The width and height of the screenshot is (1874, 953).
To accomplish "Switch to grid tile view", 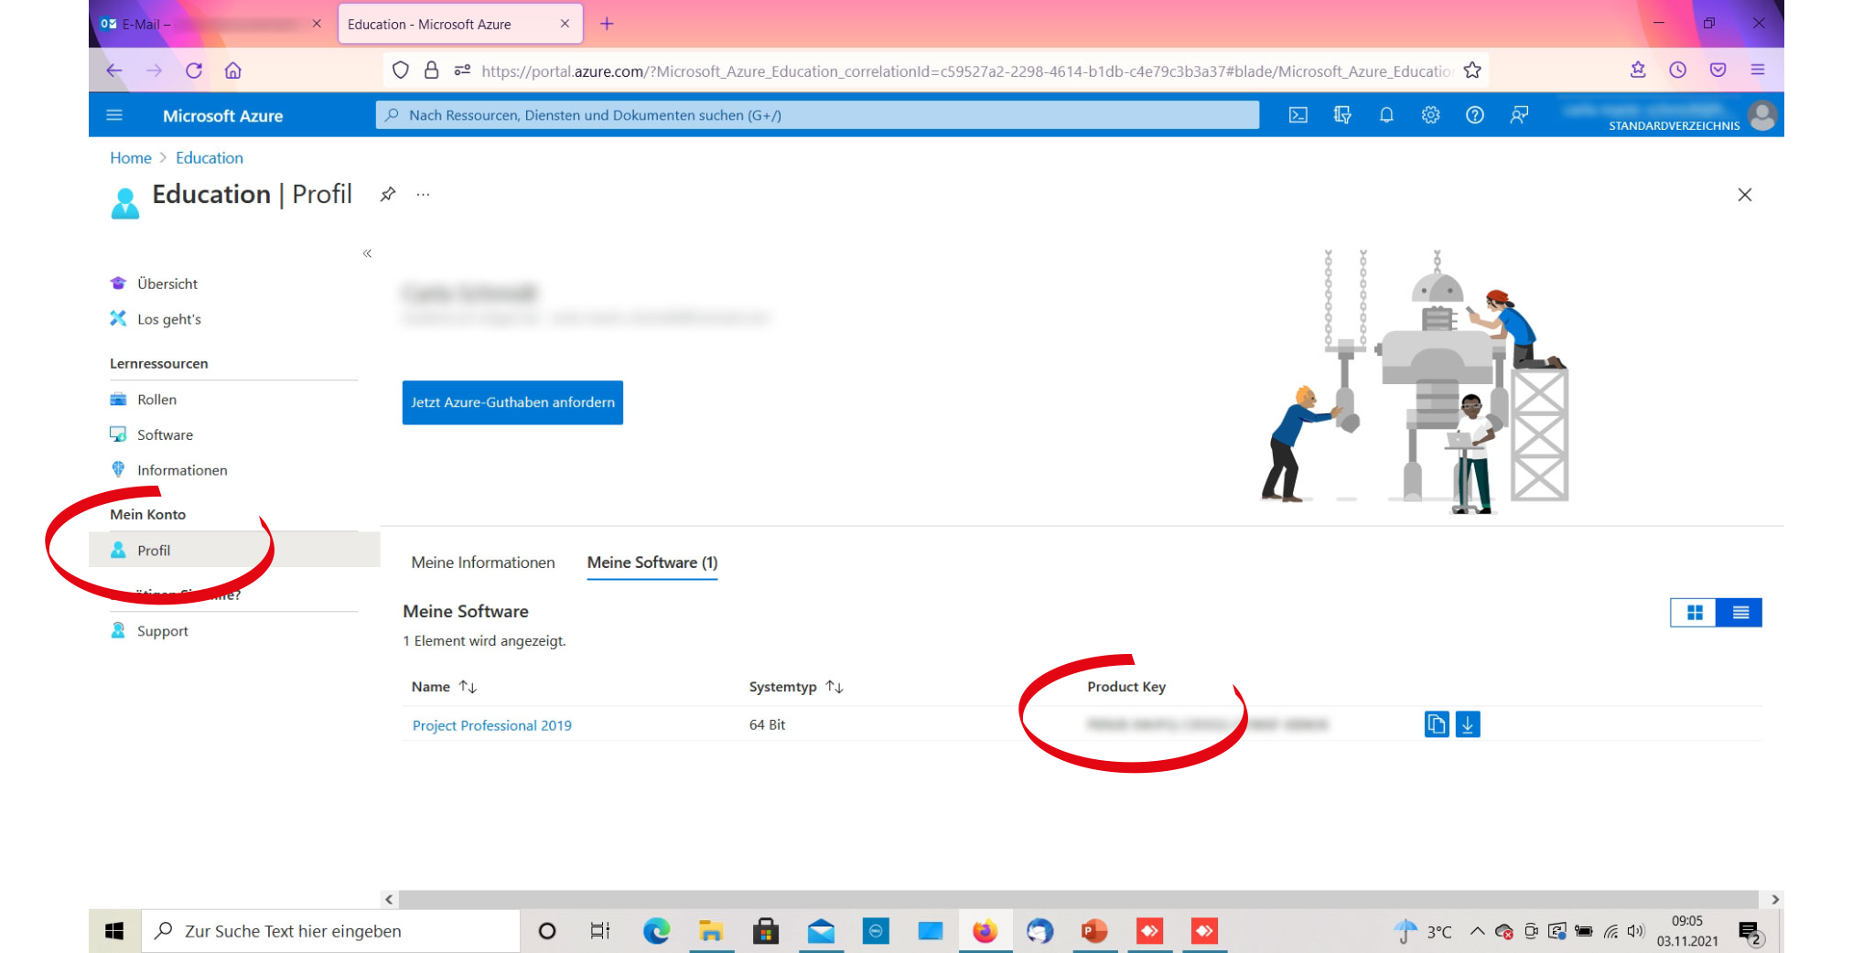I will (x=1694, y=613).
